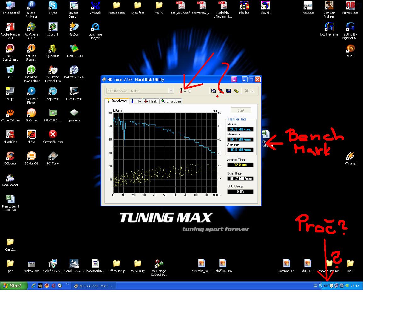Select the disk.JPG image file

point(308,266)
